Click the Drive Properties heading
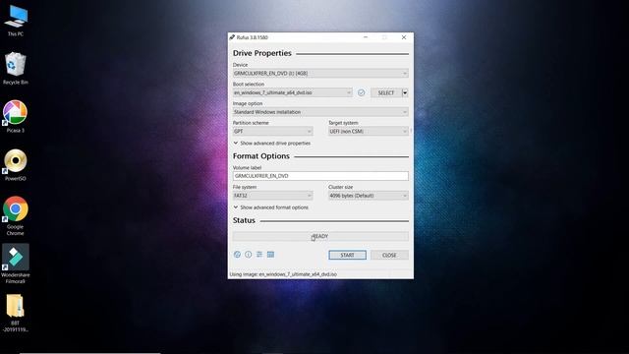Image resolution: width=629 pixels, height=354 pixels. point(262,53)
